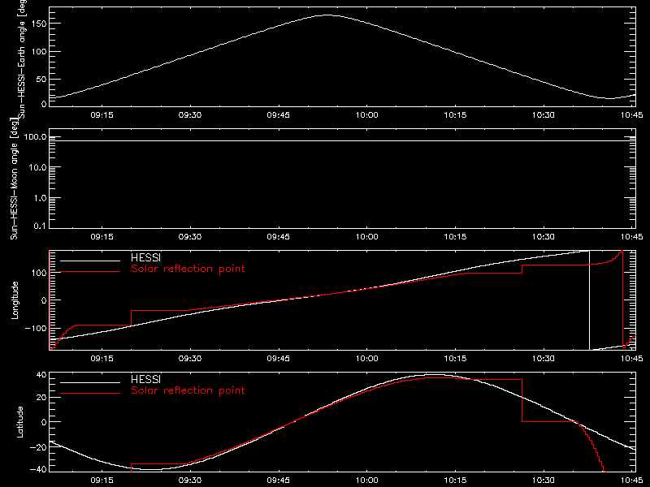
Task: Click 10:30 time label under Longitude plot
Action: tap(544, 359)
